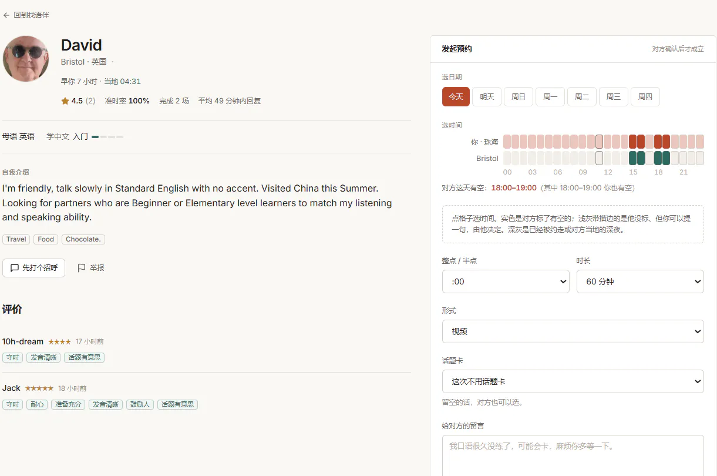Pick the outlined 11:00 cell in Bristol row

point(600,158)
